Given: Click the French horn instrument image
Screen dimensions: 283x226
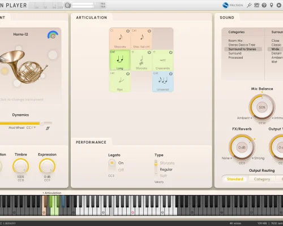Looking at the screenshot, I should tap(24, 67).
